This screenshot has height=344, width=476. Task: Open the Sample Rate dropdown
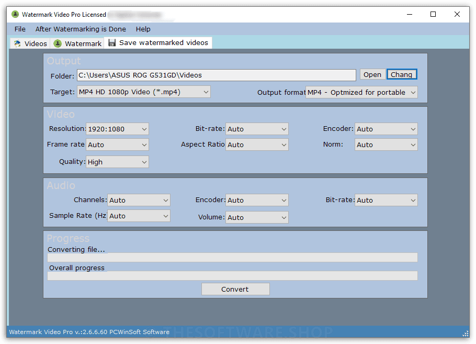pos(139,216)
